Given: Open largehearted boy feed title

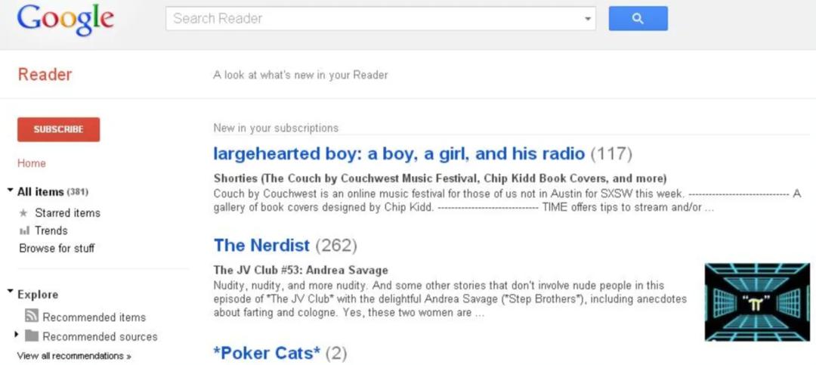Looking at the screenshot, I should [x=399, y=153].
